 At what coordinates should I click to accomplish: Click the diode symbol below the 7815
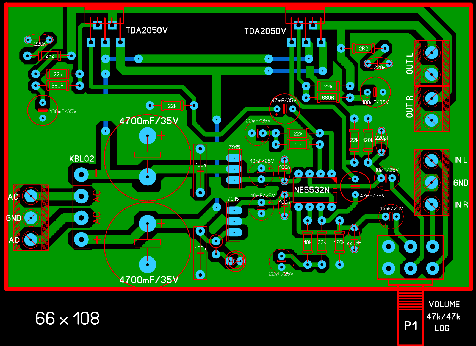235,261
